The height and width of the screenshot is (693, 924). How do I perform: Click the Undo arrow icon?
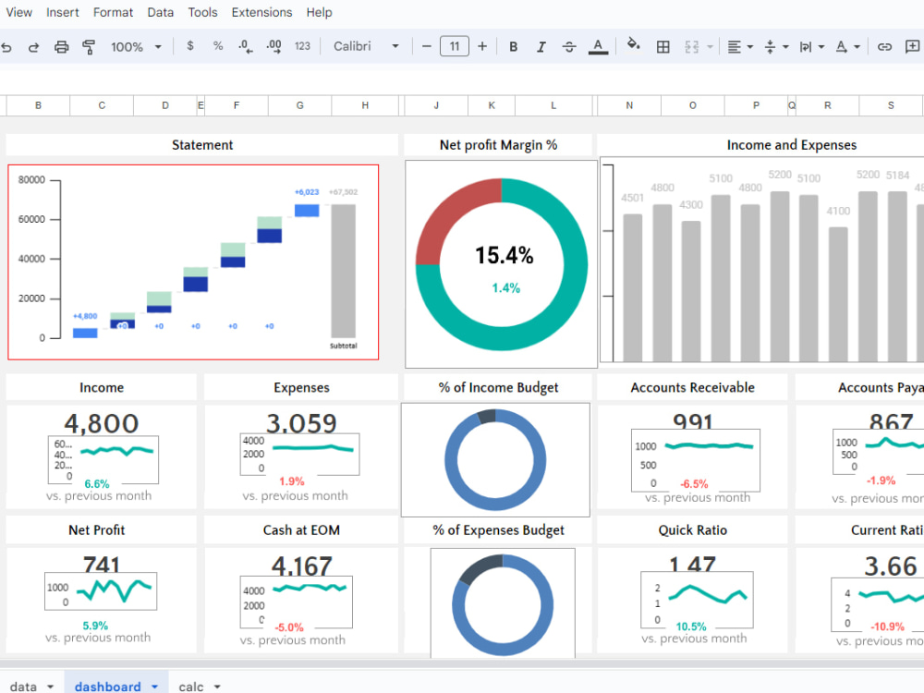6,47
